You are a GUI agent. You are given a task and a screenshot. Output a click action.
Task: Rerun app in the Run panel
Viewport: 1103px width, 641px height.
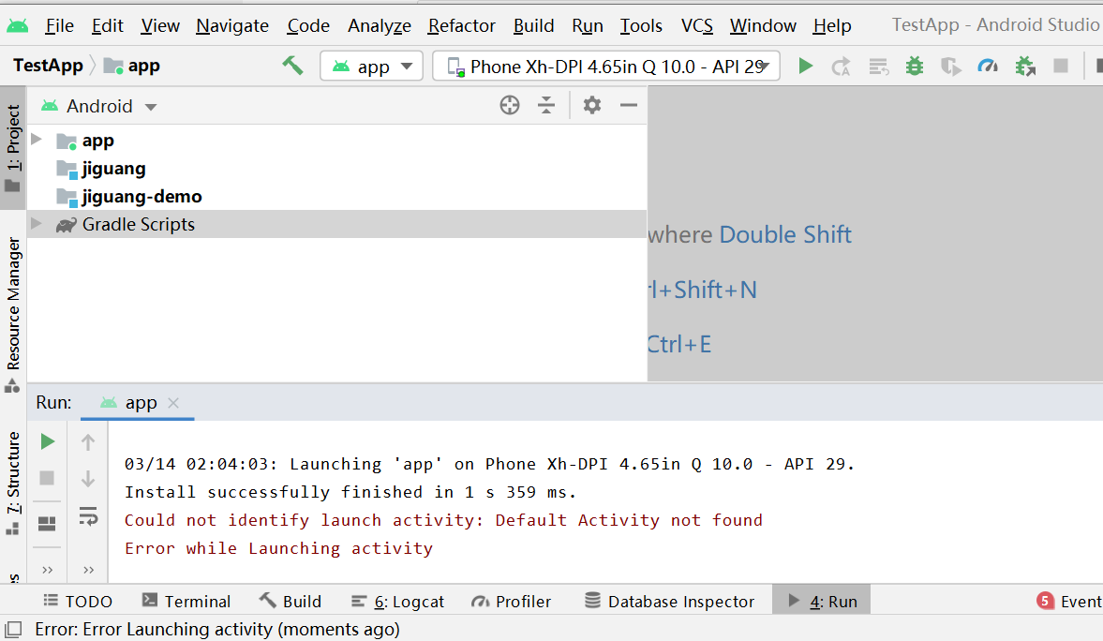click(x=47, y=441)
